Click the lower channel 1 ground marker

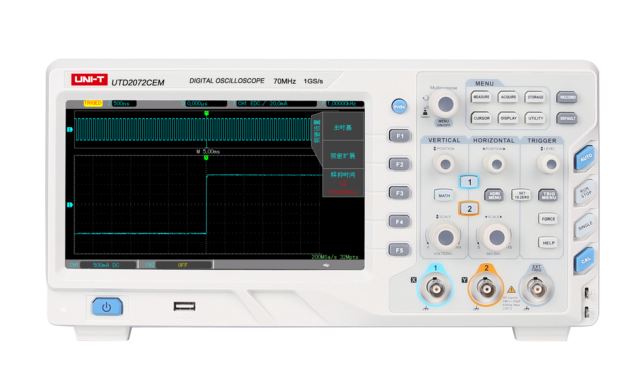coord(70,205)
